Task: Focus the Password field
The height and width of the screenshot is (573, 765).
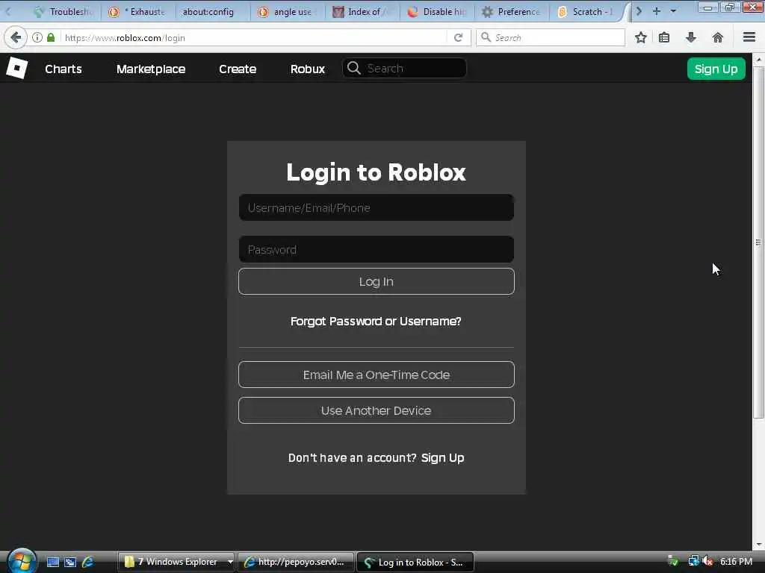Action: (377, 249)
